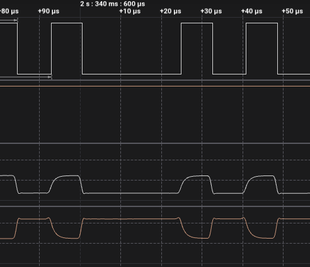
Task: Click the flat orange digital channel line
Action: click(x=155, y=86)
